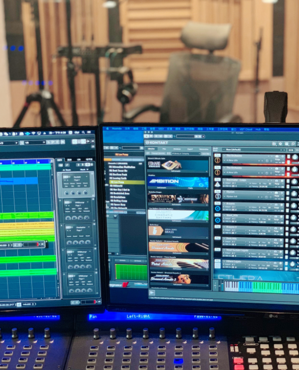Open Kontakt options gear icon

[280, 144]
